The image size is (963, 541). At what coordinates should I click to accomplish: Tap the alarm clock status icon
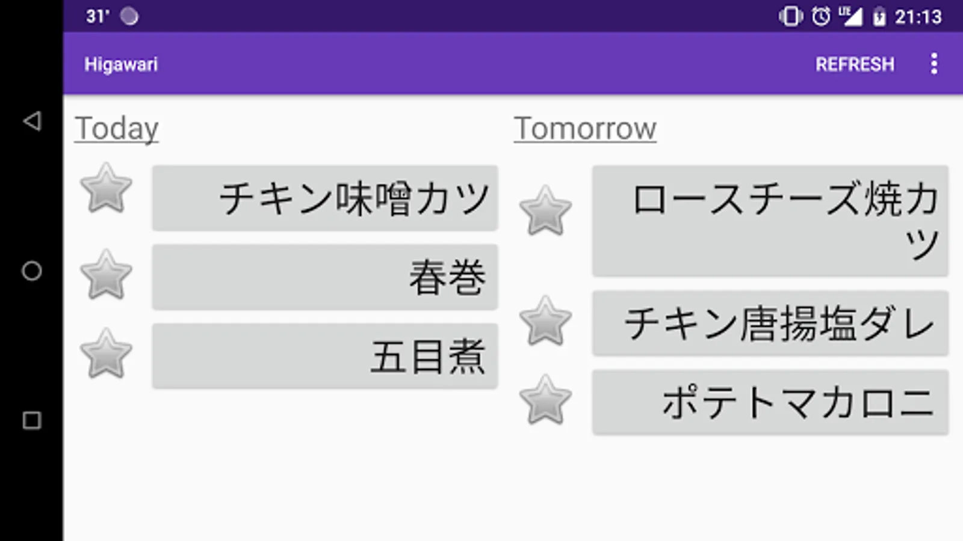click(820, 16)
